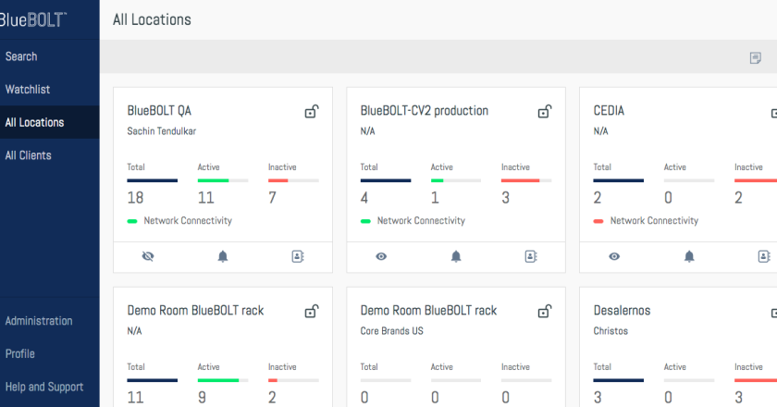Open the Desalernos location title
777x407 pixels.
[x=622, y=310]
